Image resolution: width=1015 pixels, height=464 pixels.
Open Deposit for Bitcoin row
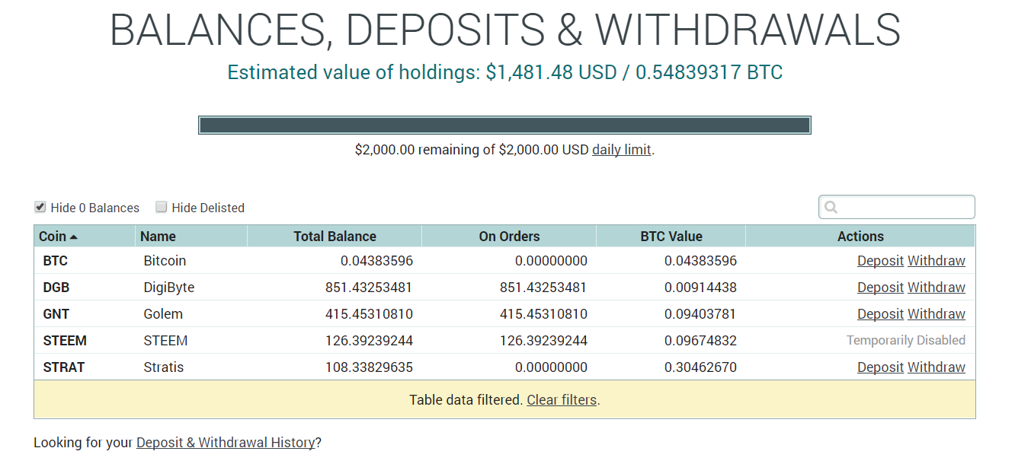[x=880, y=261]
